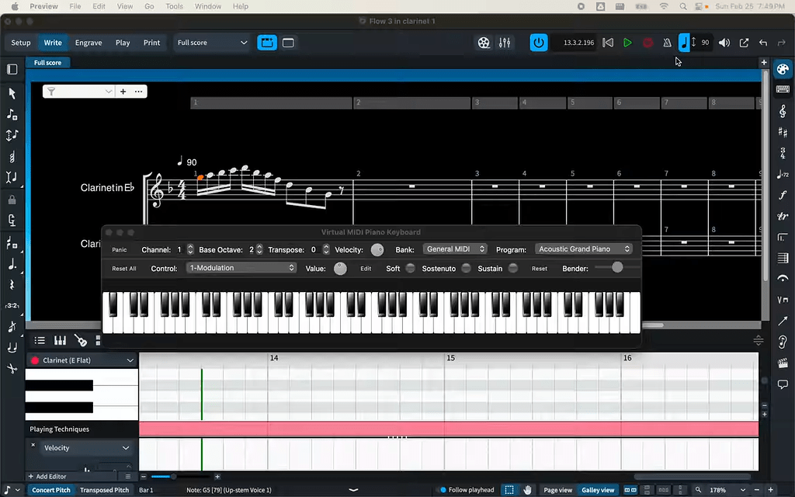This screenshot has height=497, width=795.
Task: Toggle the fixed tempo mode note icon
Action: click(684, 43)
